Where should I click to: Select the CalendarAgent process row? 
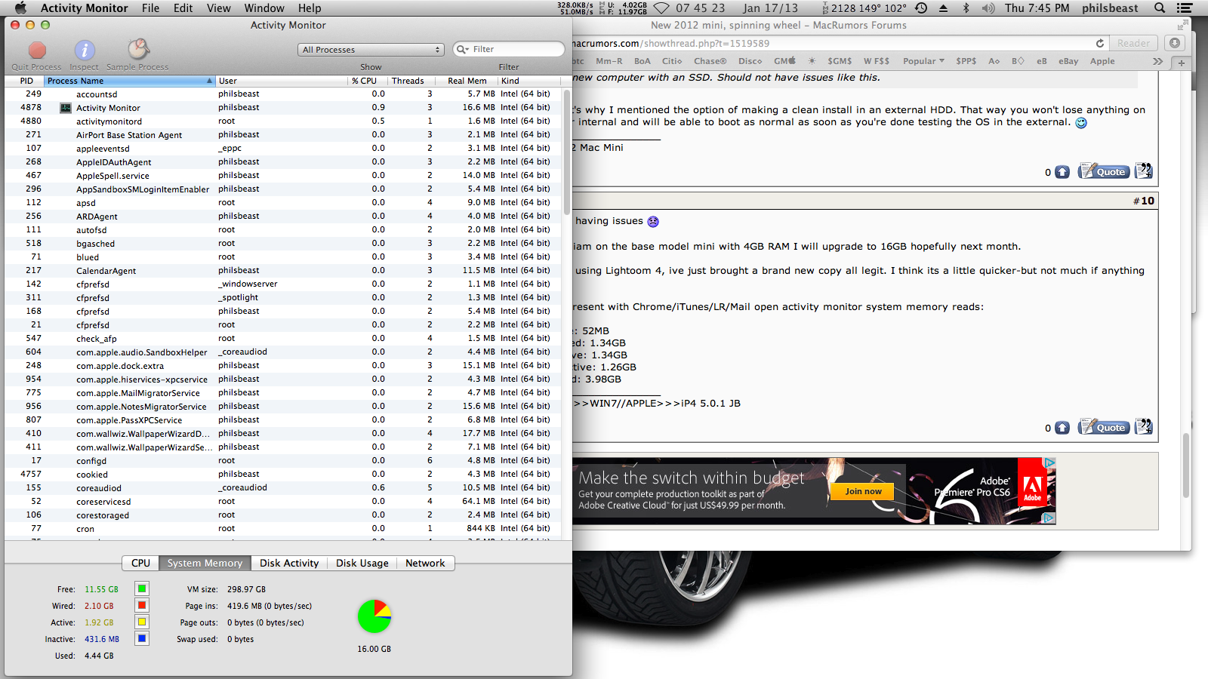(x=283, y=271)
